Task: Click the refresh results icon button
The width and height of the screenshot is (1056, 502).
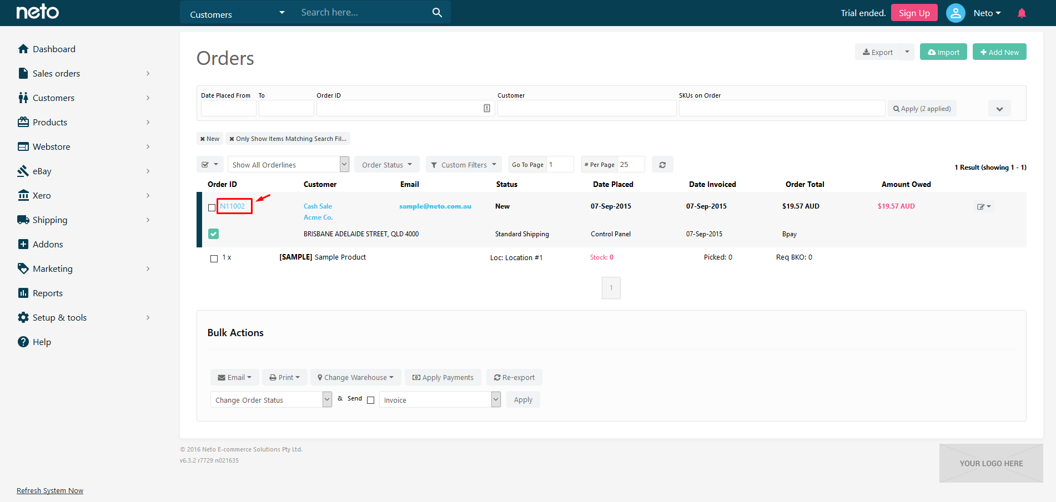Action: coord(662,165)
